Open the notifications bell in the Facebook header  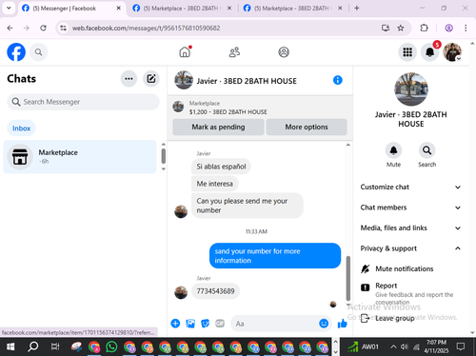(x=430, y=52)
